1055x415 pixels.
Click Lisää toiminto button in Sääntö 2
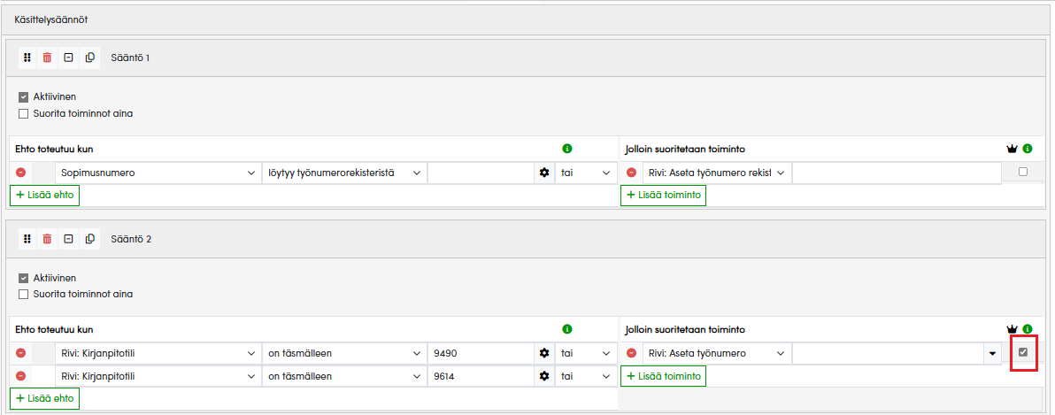pyautogui.click(x=663, y=376)
